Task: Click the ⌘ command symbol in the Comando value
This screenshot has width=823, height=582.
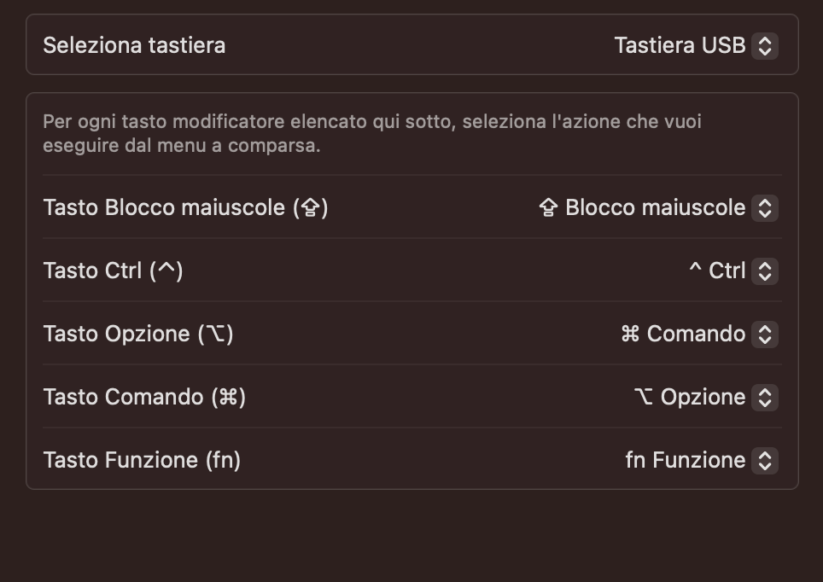Action: [630, 334]
